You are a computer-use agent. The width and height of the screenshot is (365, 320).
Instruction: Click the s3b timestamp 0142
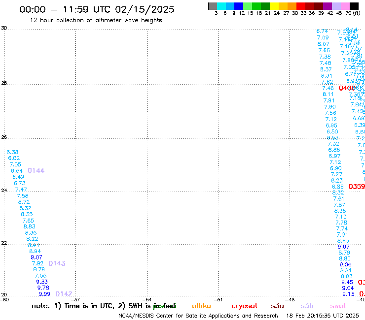tap(64, 294)
